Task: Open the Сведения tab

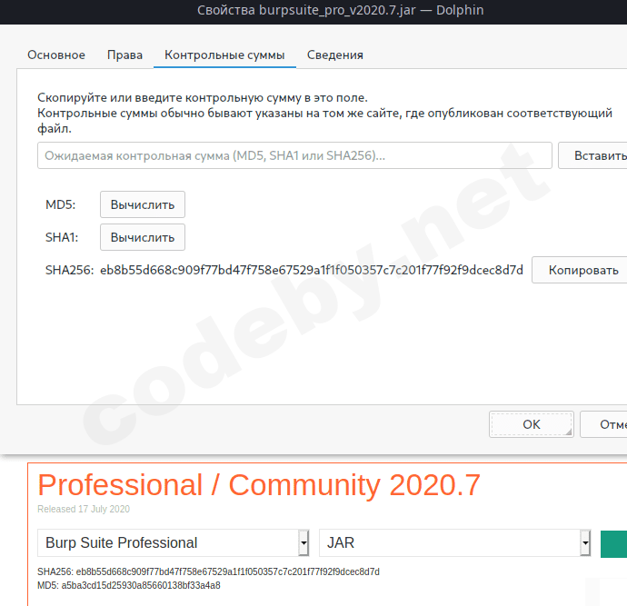Action: pyautogui.click(x=335, y=55)
